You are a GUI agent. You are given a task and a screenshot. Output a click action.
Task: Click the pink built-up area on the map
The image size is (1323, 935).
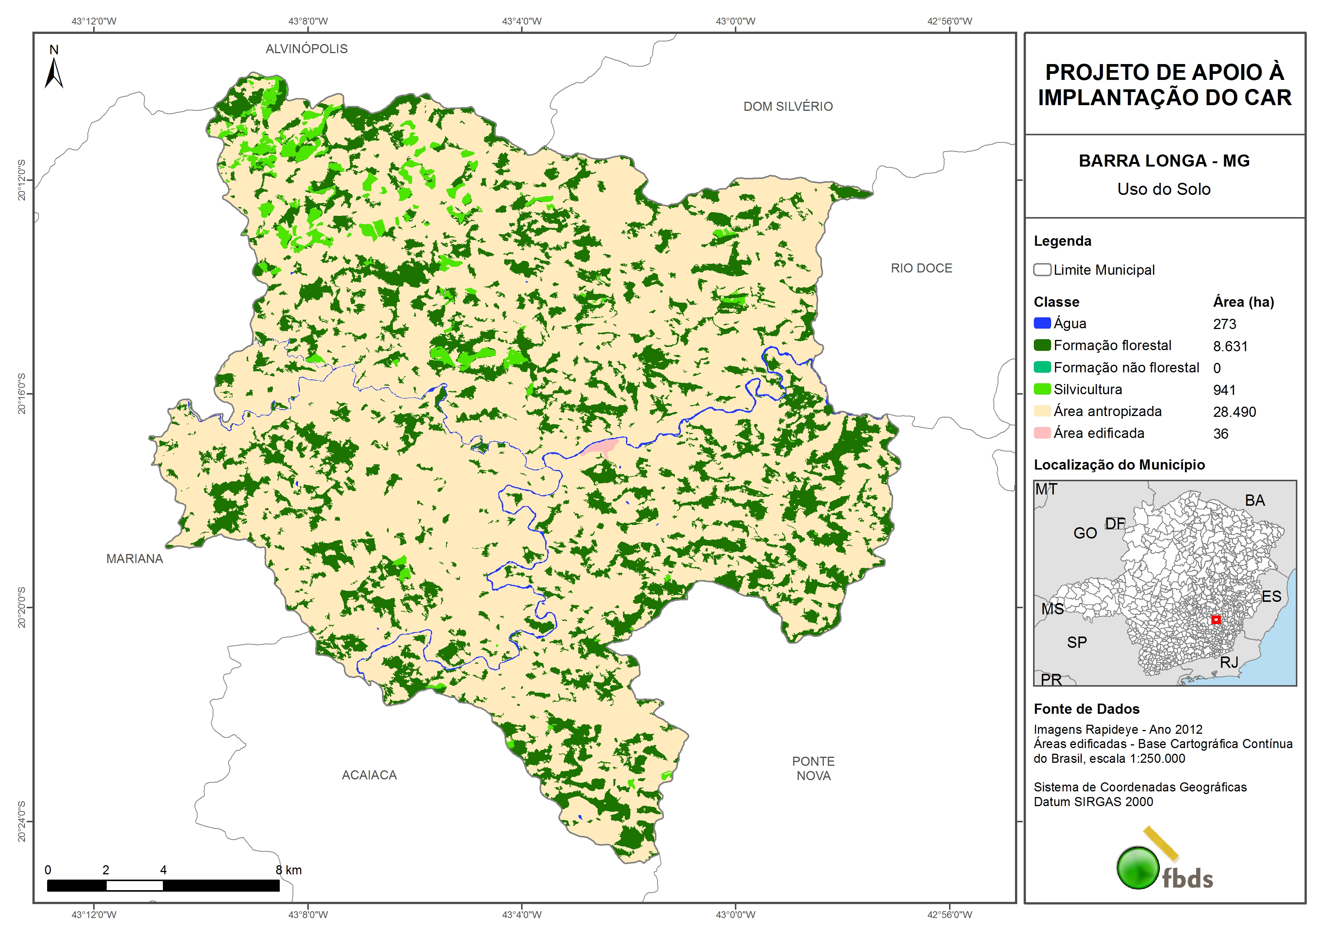click(603, 447)
